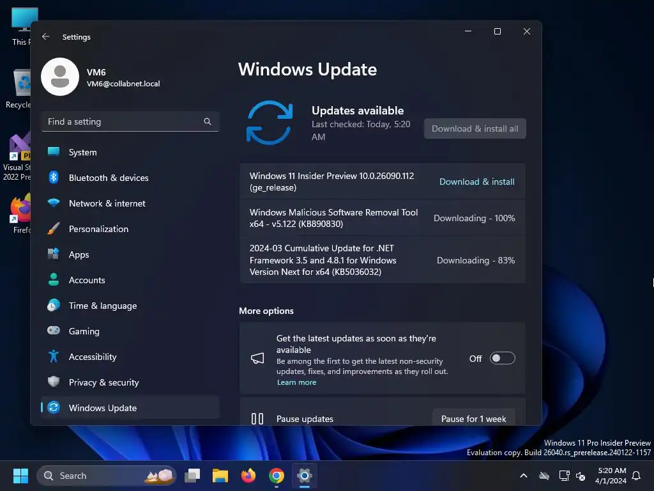Go to Bluetooth & devices settings
The width and height of the screenshot is (654, 491).
click(130, 178)
